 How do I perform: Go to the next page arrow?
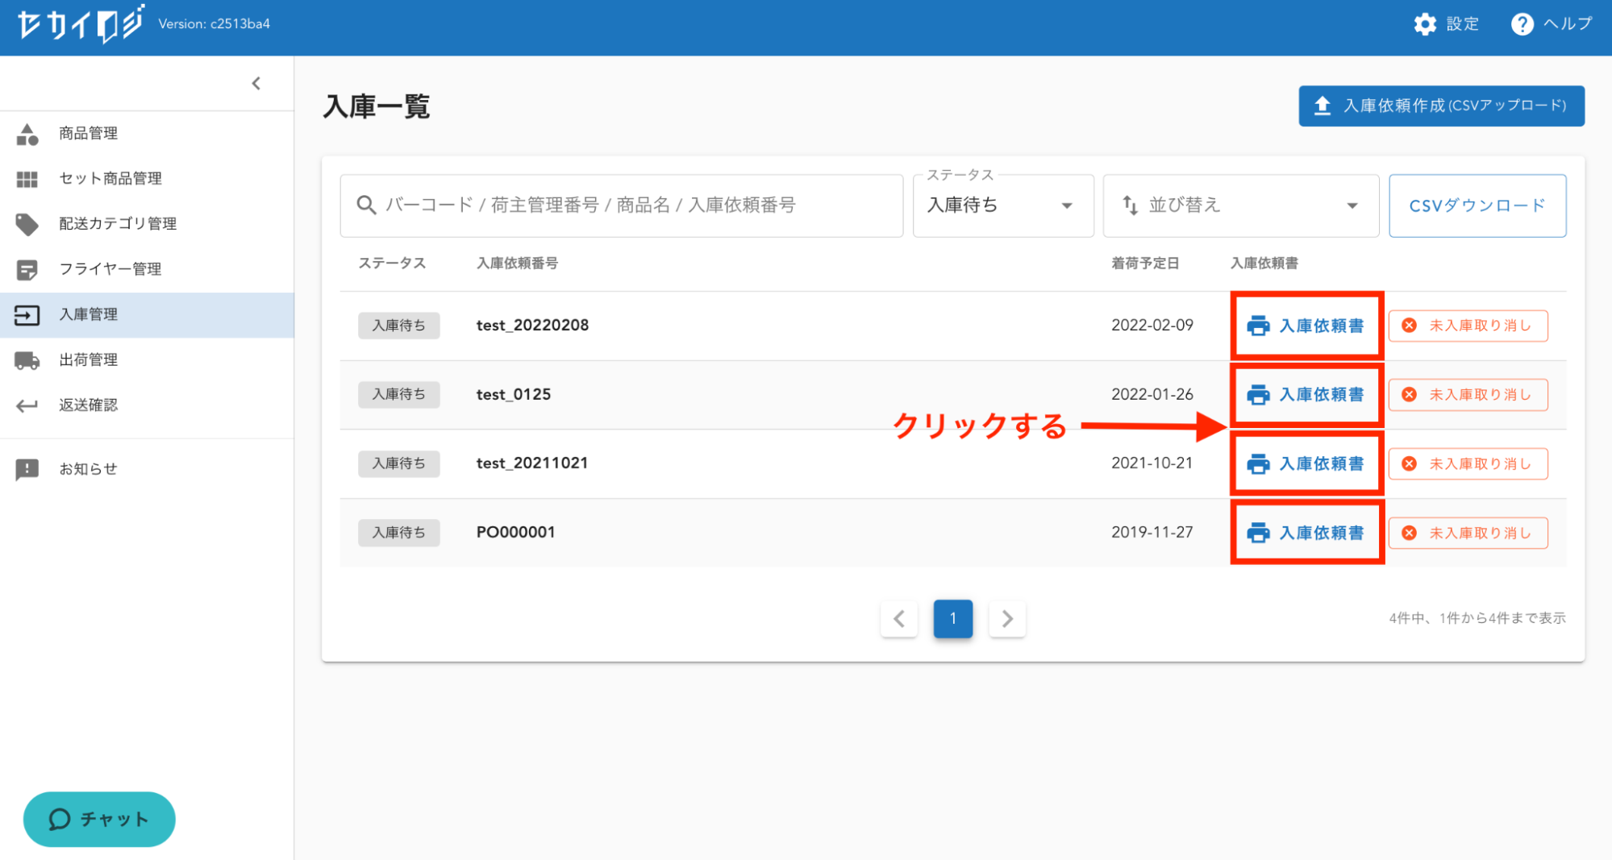(1006, 619)
